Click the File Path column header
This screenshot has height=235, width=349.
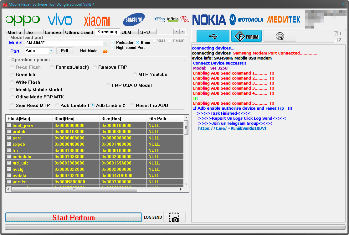click(165, 118)
